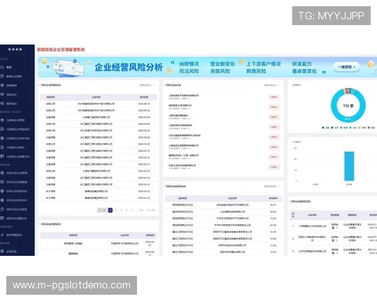
Task: Click the 企业名称 header in risk table
Action: tap(96, 97)
